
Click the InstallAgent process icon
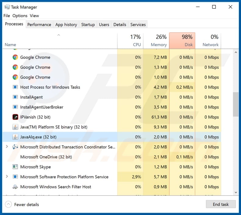point(15,97)
